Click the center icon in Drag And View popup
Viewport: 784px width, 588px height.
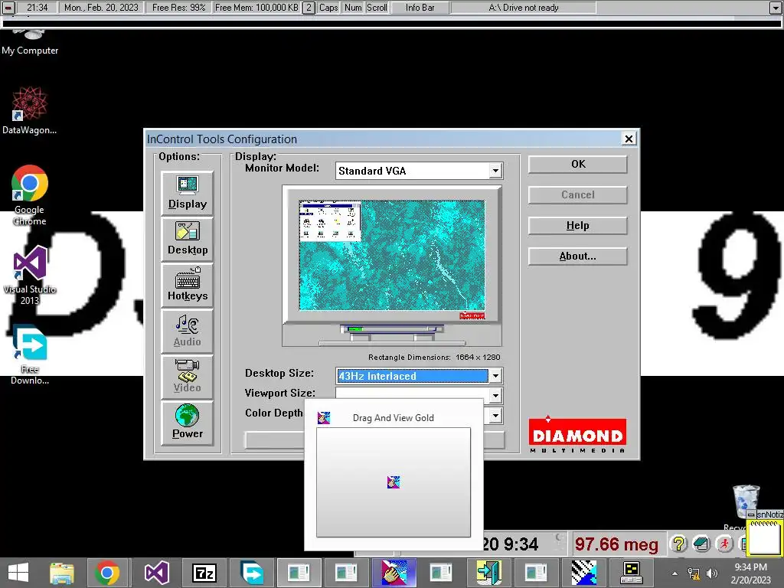tap(394, 482)
